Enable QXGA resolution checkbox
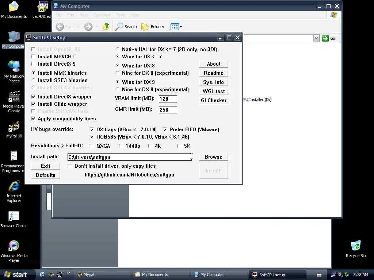 [x=92, y=146]
